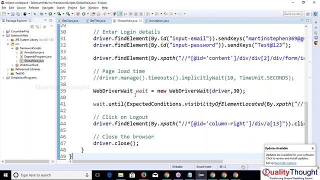Screen dimensions: 320x180
Task: Click the Save toolbar icon
Action: tap(12, 14)
